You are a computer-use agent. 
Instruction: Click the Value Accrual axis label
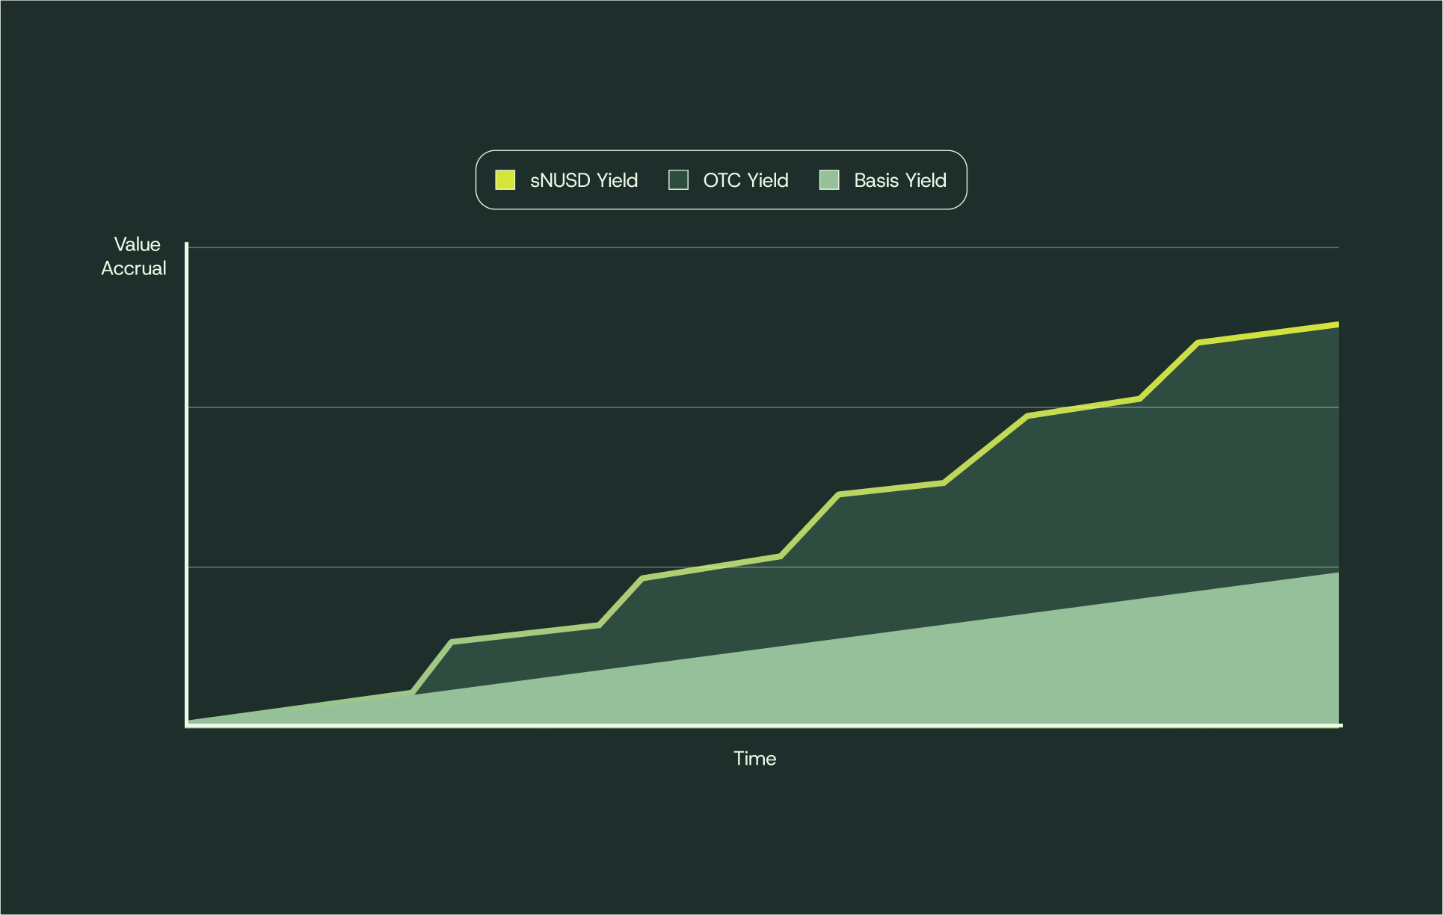(135, 256)
